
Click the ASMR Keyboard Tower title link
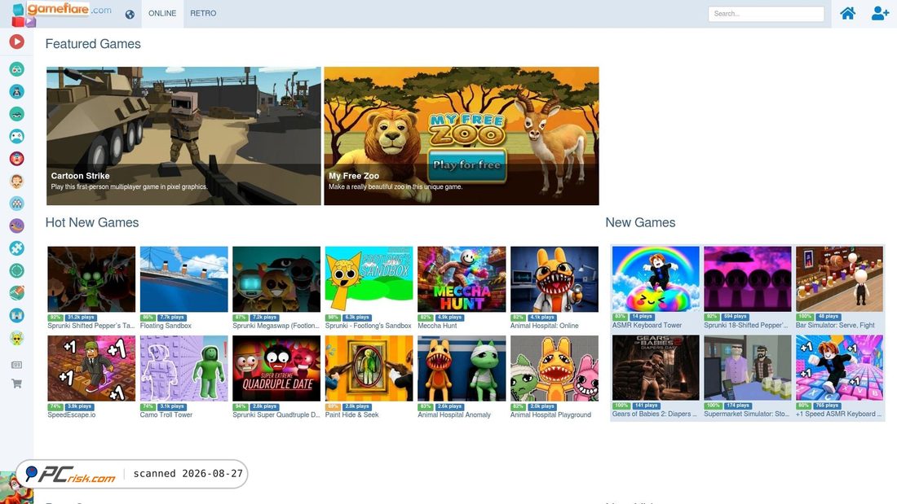[x=647, y=325]
